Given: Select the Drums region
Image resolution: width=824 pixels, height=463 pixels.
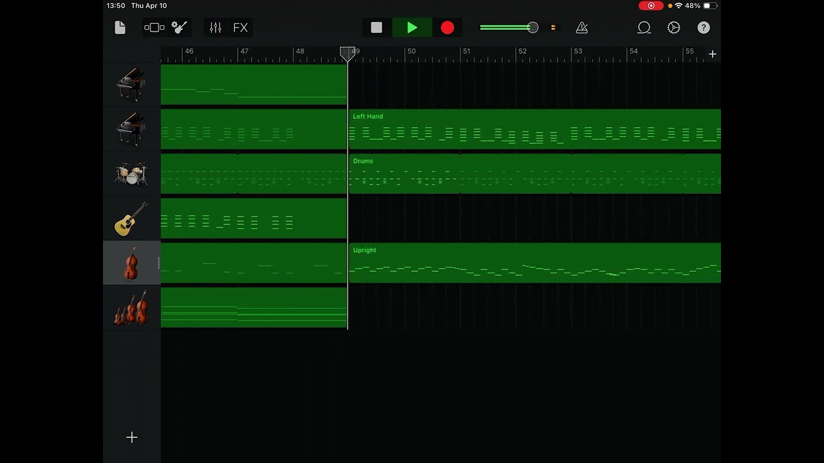Looking at the screenshot, I should coord(535,174).
